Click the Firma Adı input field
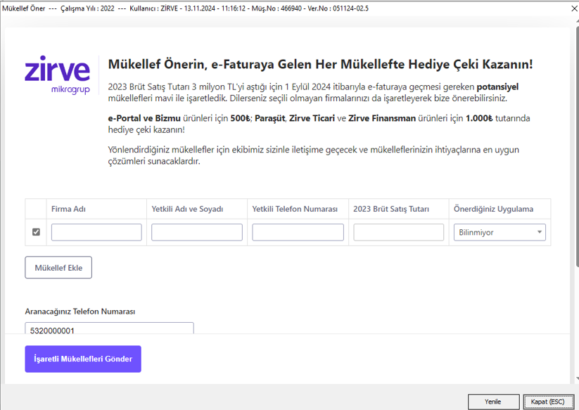Screen dimensions: 579x410 [96, 233]
